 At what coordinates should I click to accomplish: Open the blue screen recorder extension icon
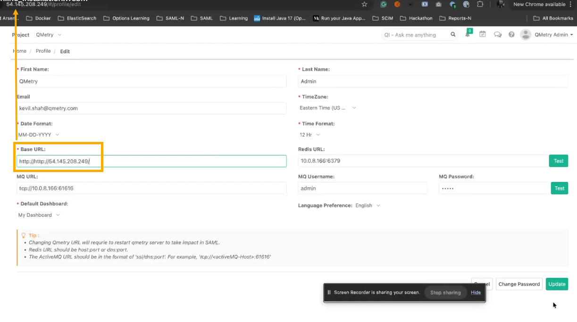(x=425, y=4)
